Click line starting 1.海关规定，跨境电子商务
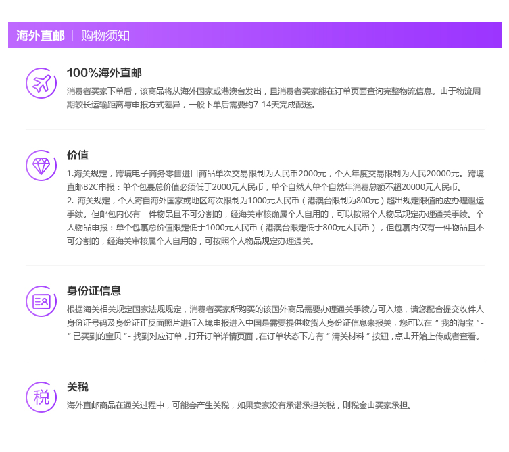Image resolution: width=509 pixels, height=452 pixels. click(x=275, y=174)
